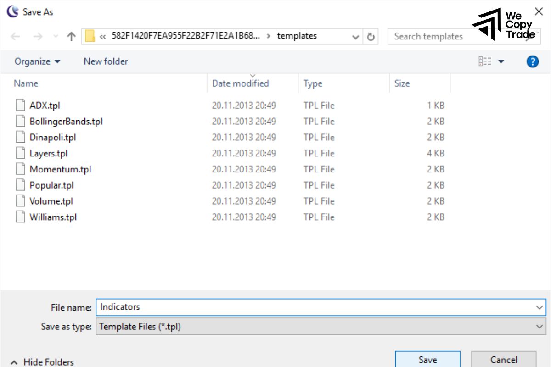The image size is (551, 367).
Task: Click the details view layout icon
Action: (x=485, y=61)
